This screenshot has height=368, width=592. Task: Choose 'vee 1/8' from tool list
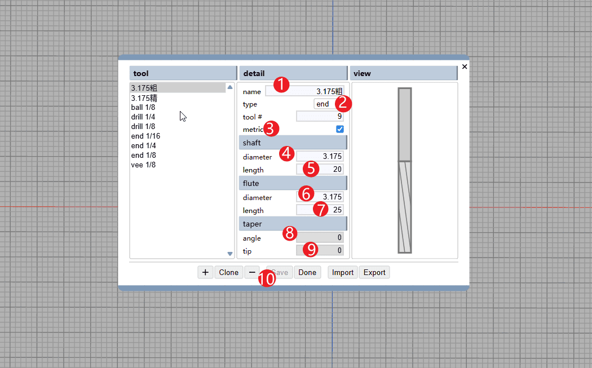click(x=143, y=165)
